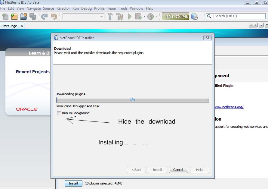Open the Team menu
Viewport: 268px width, 189px height.
(x=111, y=8)
